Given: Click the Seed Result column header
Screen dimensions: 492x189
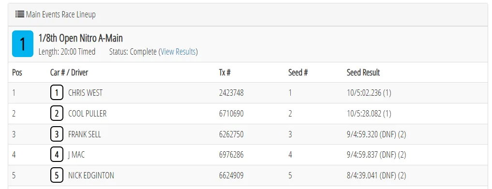Looking at the screenshot, I should point(363,73).
